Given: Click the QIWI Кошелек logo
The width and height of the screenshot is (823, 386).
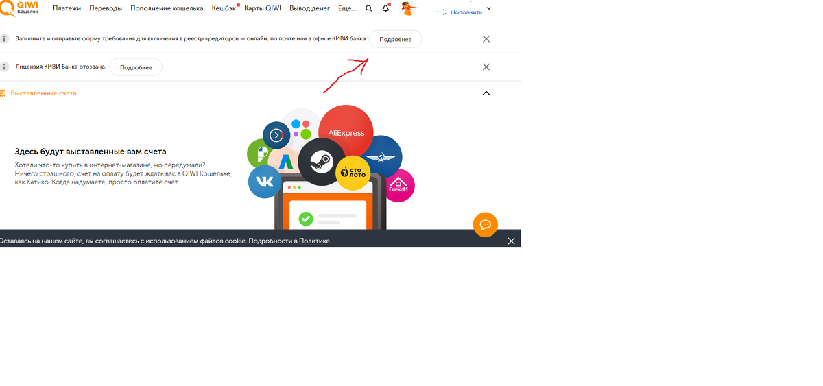Looking at the screenshot, I should pos(19,8).
